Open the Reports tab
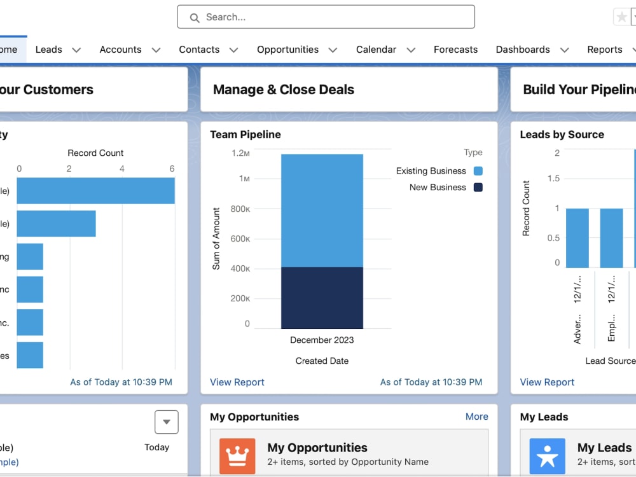Viewport: 636px width, 477px height. pyautogui.click(x=604, y=50)
